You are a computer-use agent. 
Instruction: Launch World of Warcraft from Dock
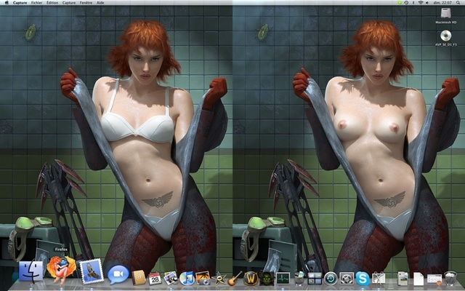click(251, 278)
